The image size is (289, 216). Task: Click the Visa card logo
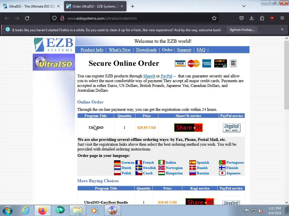(180, 64)
